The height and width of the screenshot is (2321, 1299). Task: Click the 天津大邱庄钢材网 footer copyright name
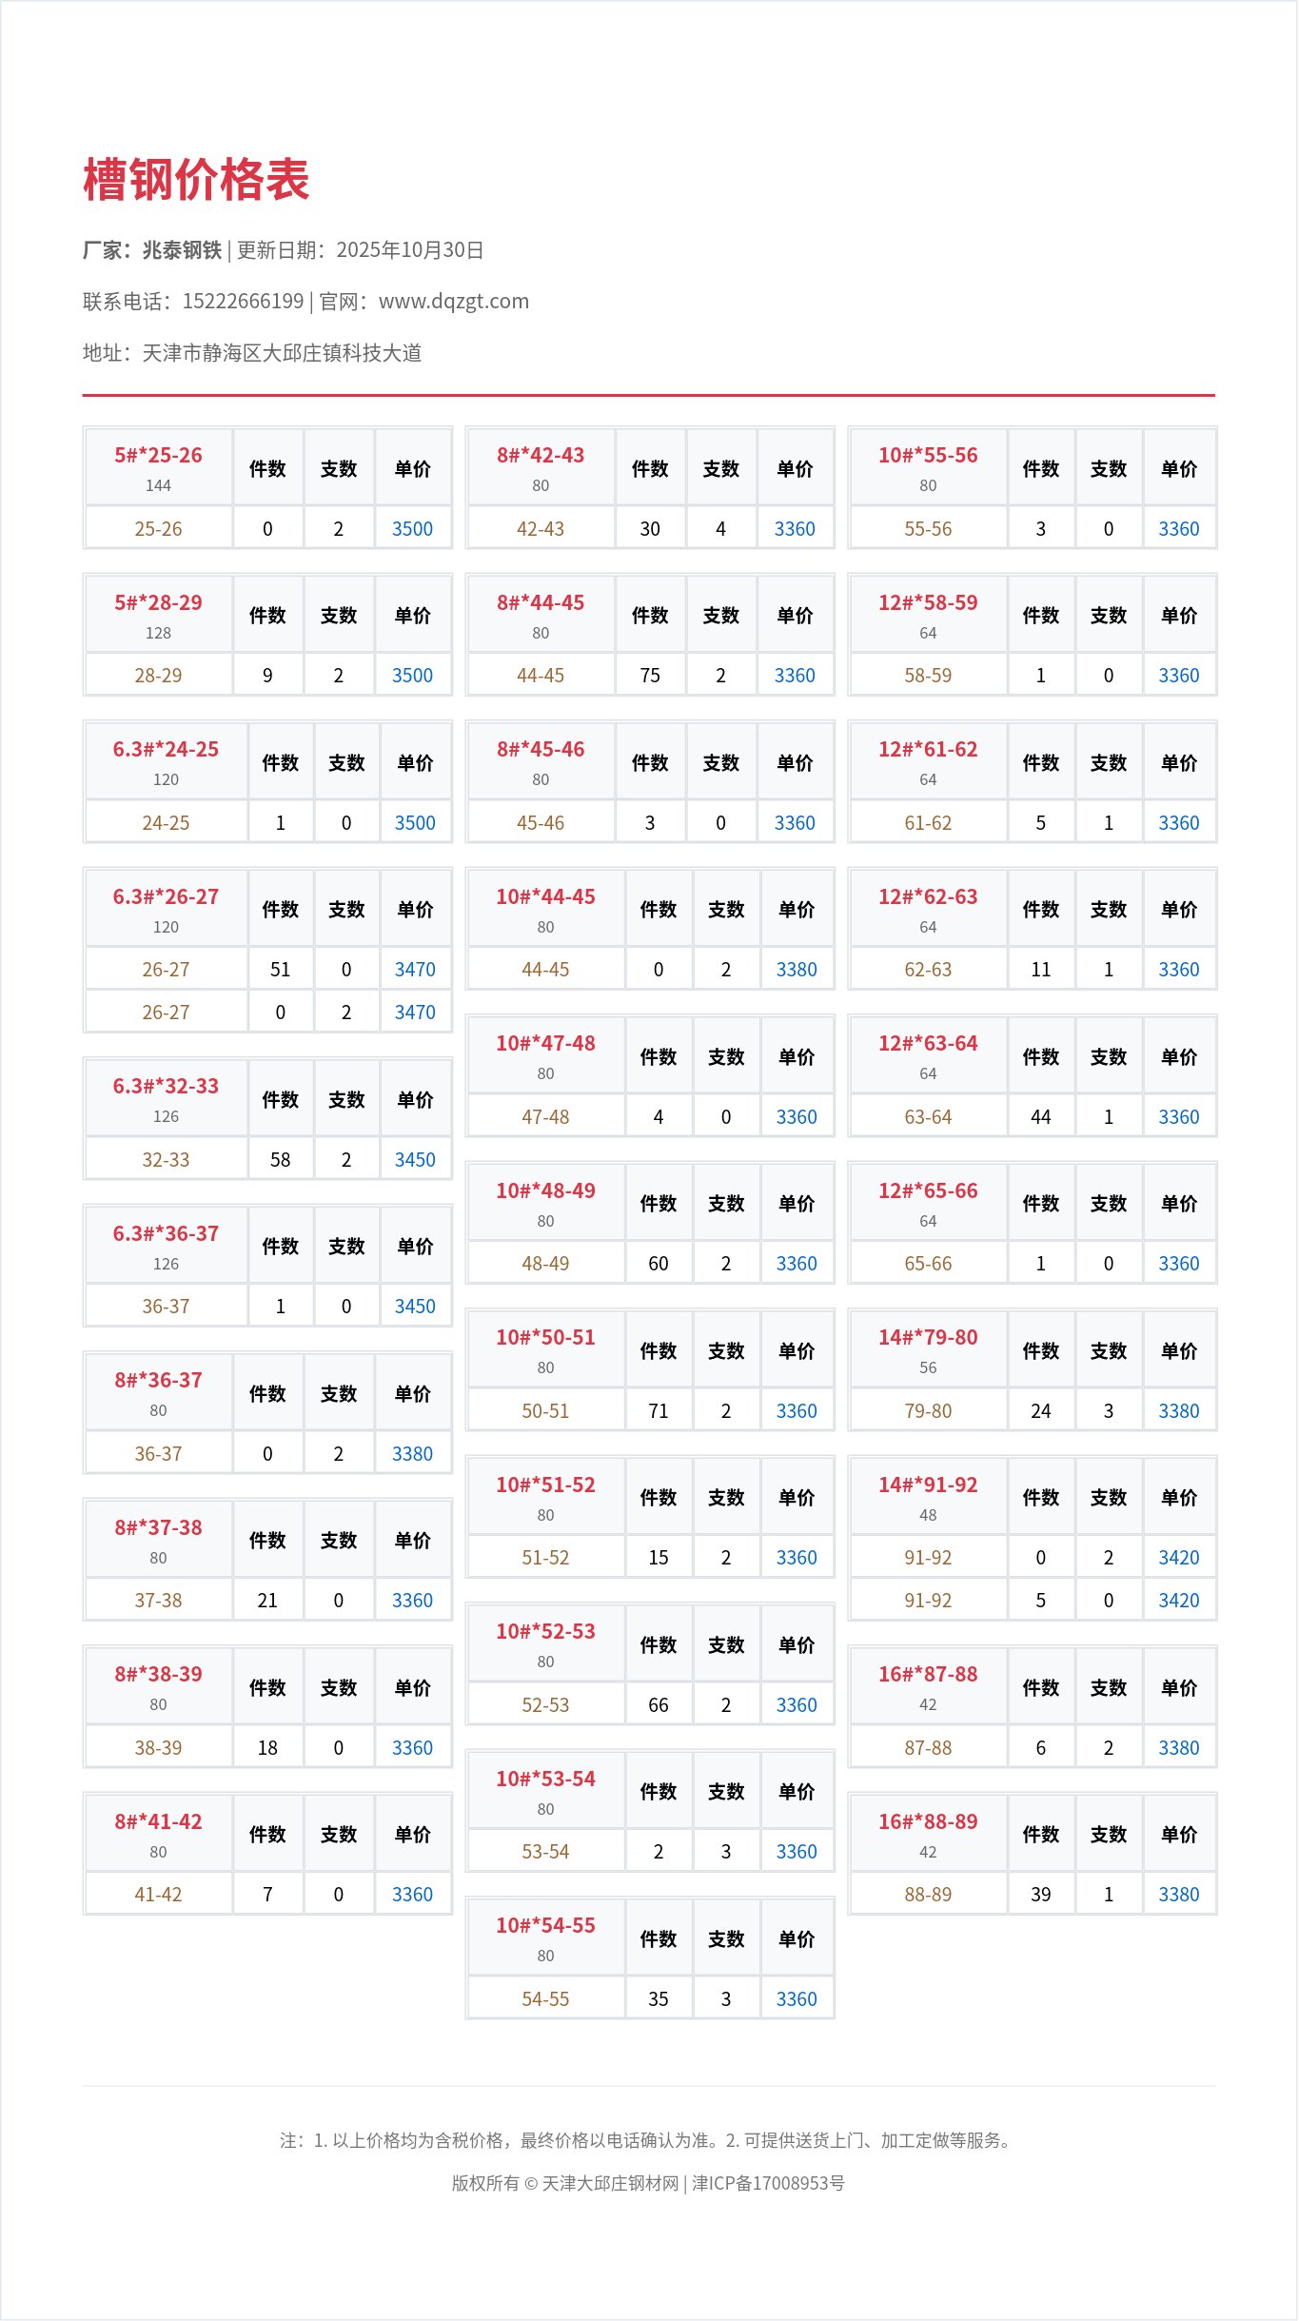(610, 2183)
